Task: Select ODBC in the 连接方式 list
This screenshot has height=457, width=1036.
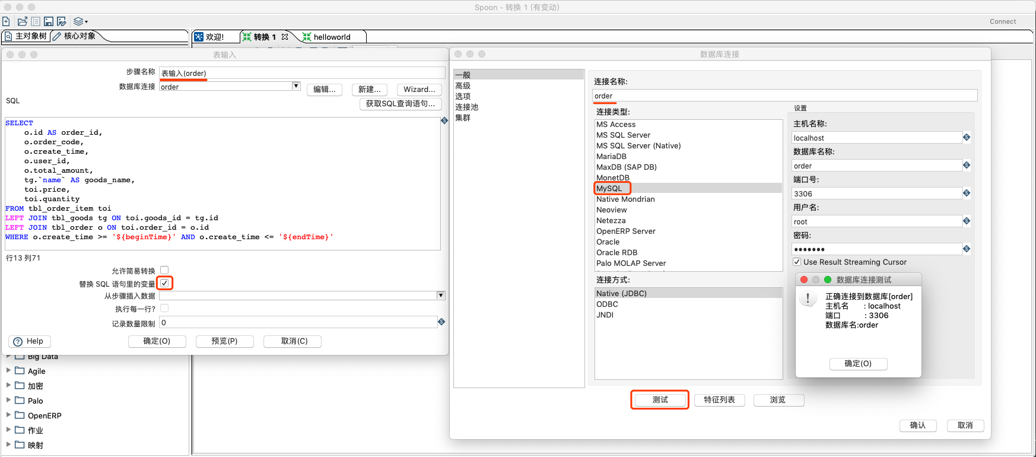Action: point(607,304)
